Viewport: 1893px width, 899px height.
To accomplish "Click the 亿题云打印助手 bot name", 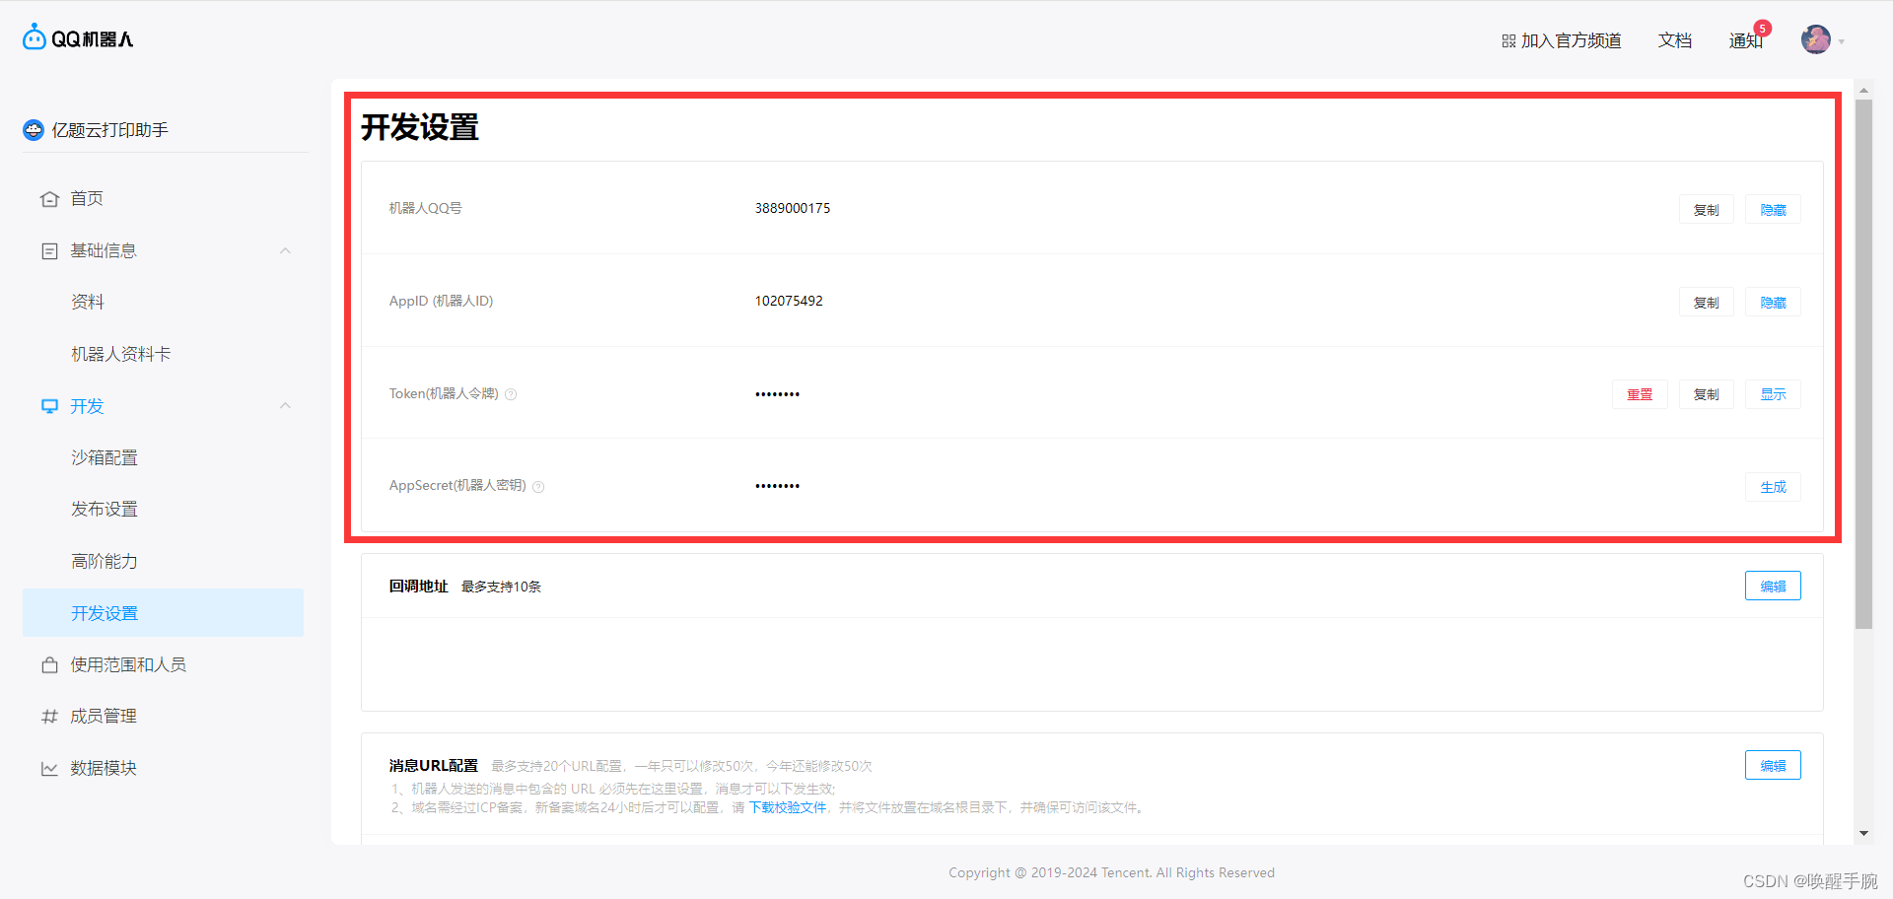I will [x=110, y=130].
